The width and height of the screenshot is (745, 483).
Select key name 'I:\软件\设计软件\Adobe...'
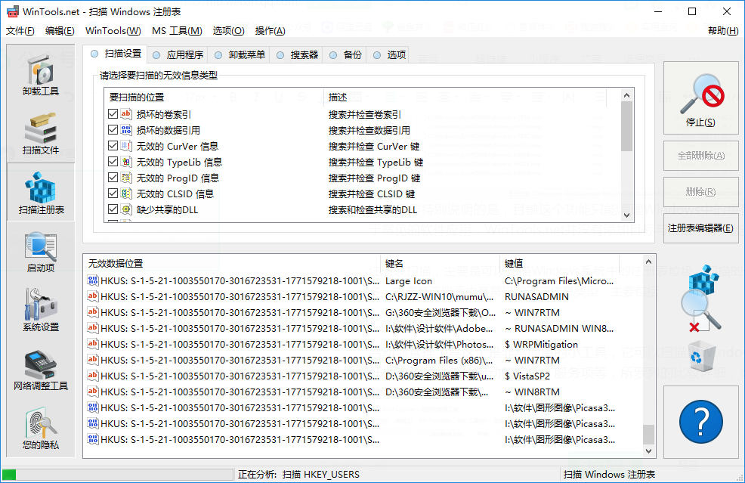(439, 329)
